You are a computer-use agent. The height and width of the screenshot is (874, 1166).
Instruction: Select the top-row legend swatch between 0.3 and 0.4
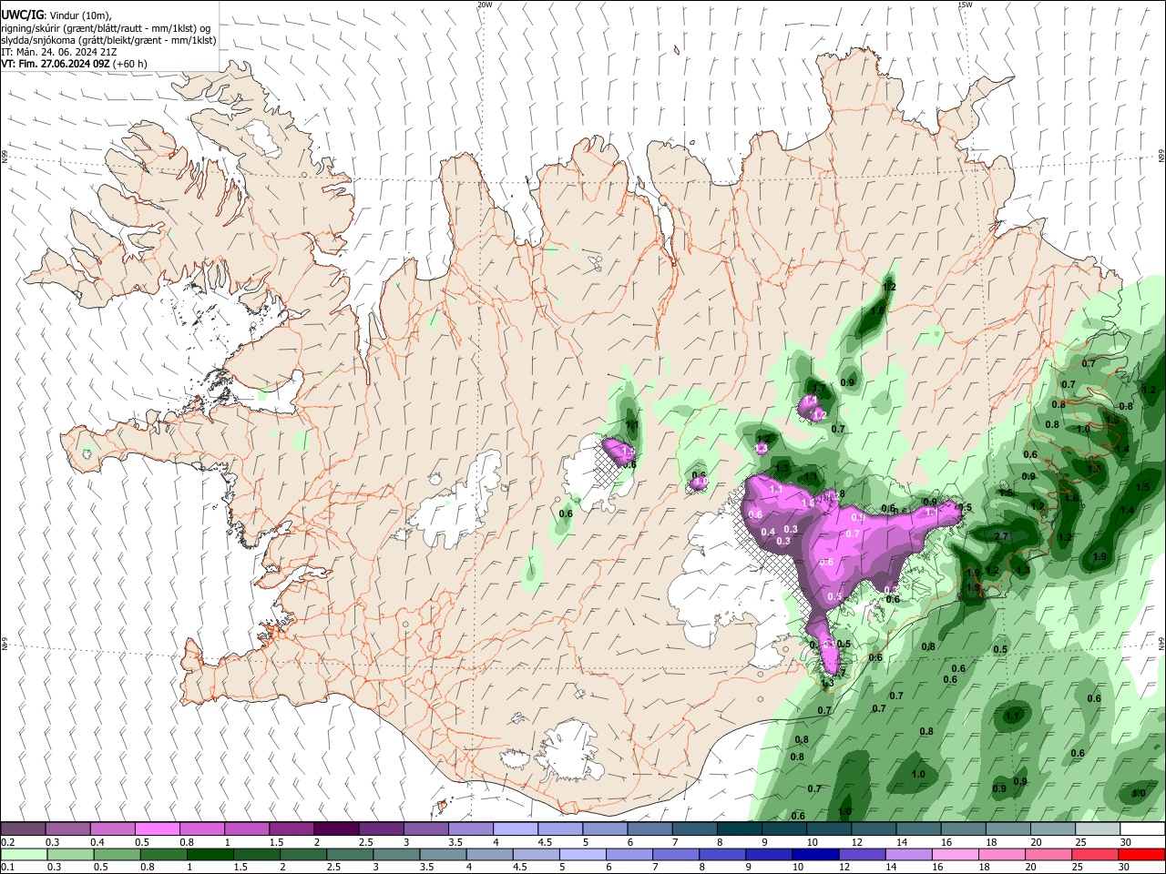coord(67,829)
